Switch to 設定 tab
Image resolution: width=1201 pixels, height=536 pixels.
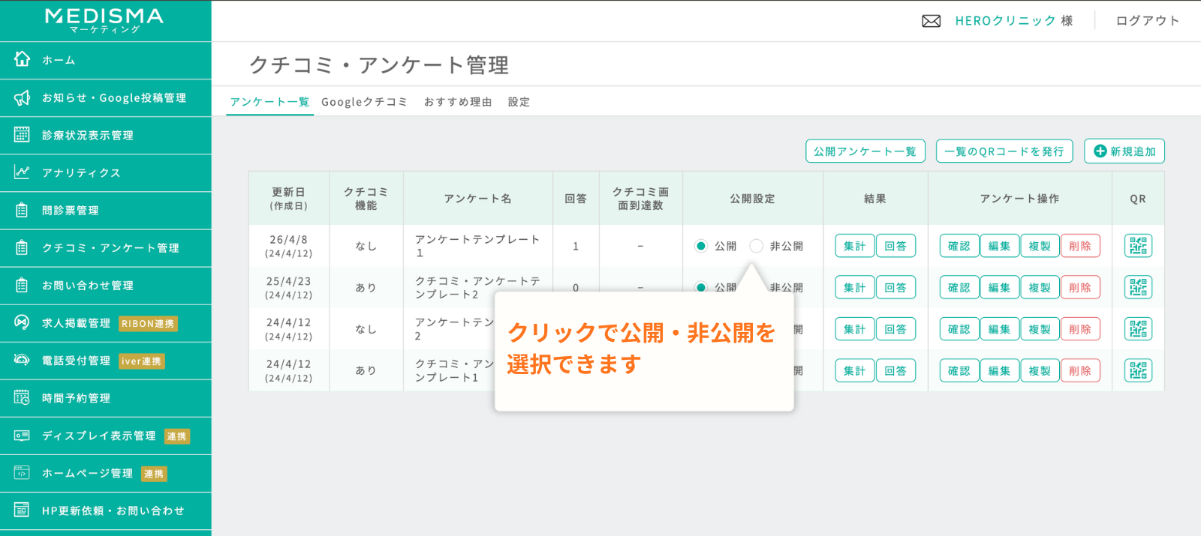tap(519, 102)
